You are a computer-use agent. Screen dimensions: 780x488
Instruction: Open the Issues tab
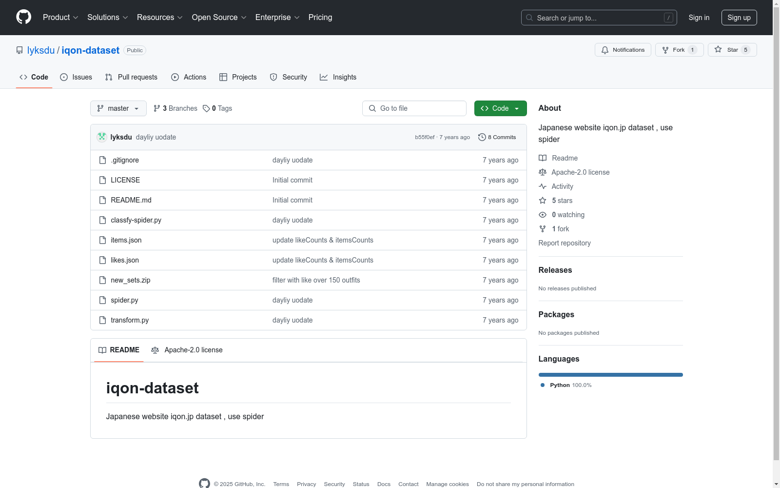click(76, 77)
